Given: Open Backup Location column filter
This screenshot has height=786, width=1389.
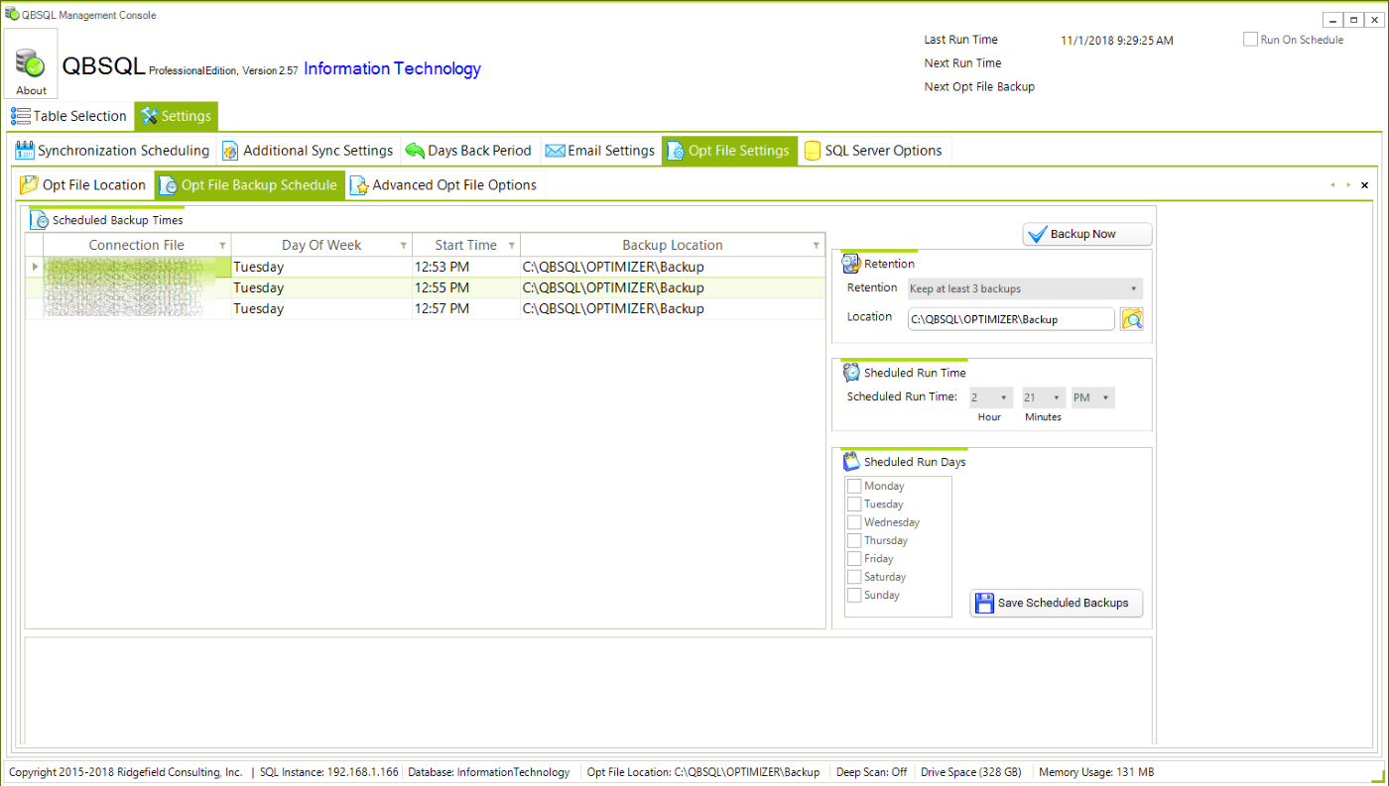Looking at the screenshot, I should tap(817, 246).
